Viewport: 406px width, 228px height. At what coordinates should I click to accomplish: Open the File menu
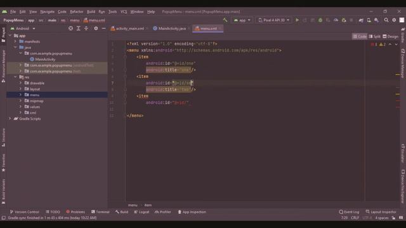click(x=13, y=11)
